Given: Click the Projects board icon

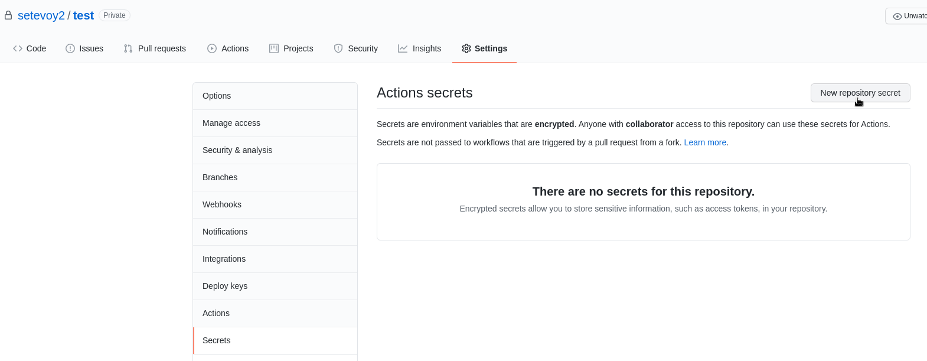Looking at the screenshot, I should pyautogui.click(x=274, y=48).
